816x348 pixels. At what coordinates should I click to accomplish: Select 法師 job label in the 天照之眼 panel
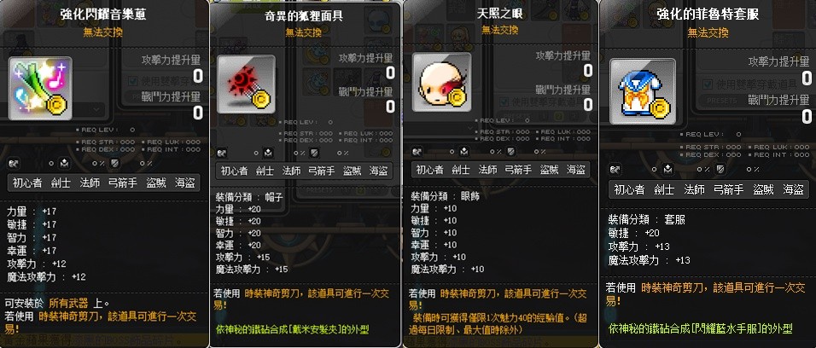489,170
